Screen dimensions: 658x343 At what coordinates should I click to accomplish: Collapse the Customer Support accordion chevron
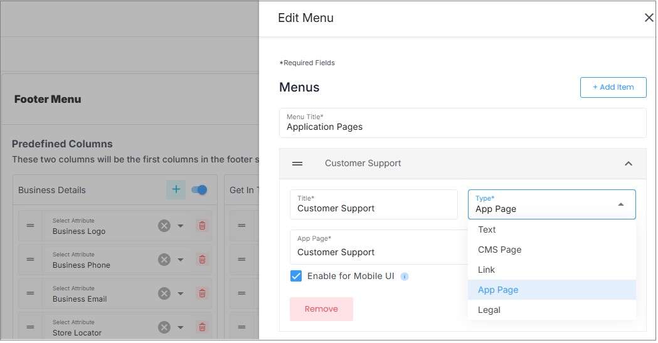tap(629, 164)
